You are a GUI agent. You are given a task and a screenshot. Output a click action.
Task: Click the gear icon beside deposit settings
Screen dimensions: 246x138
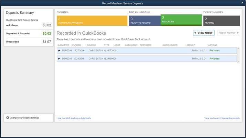8,117
